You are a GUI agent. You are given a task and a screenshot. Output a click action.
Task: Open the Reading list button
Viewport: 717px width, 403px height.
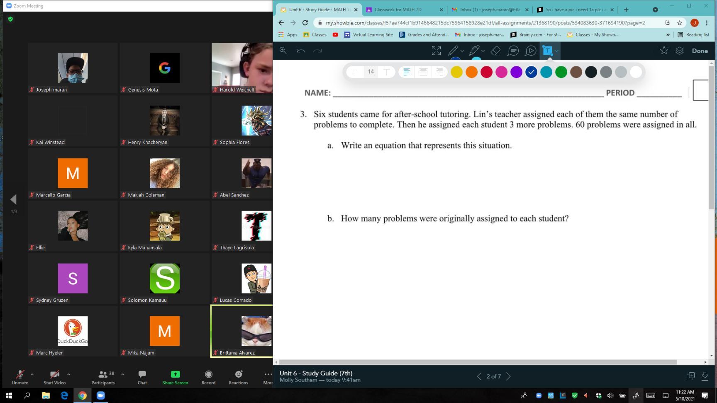point(693,35)
